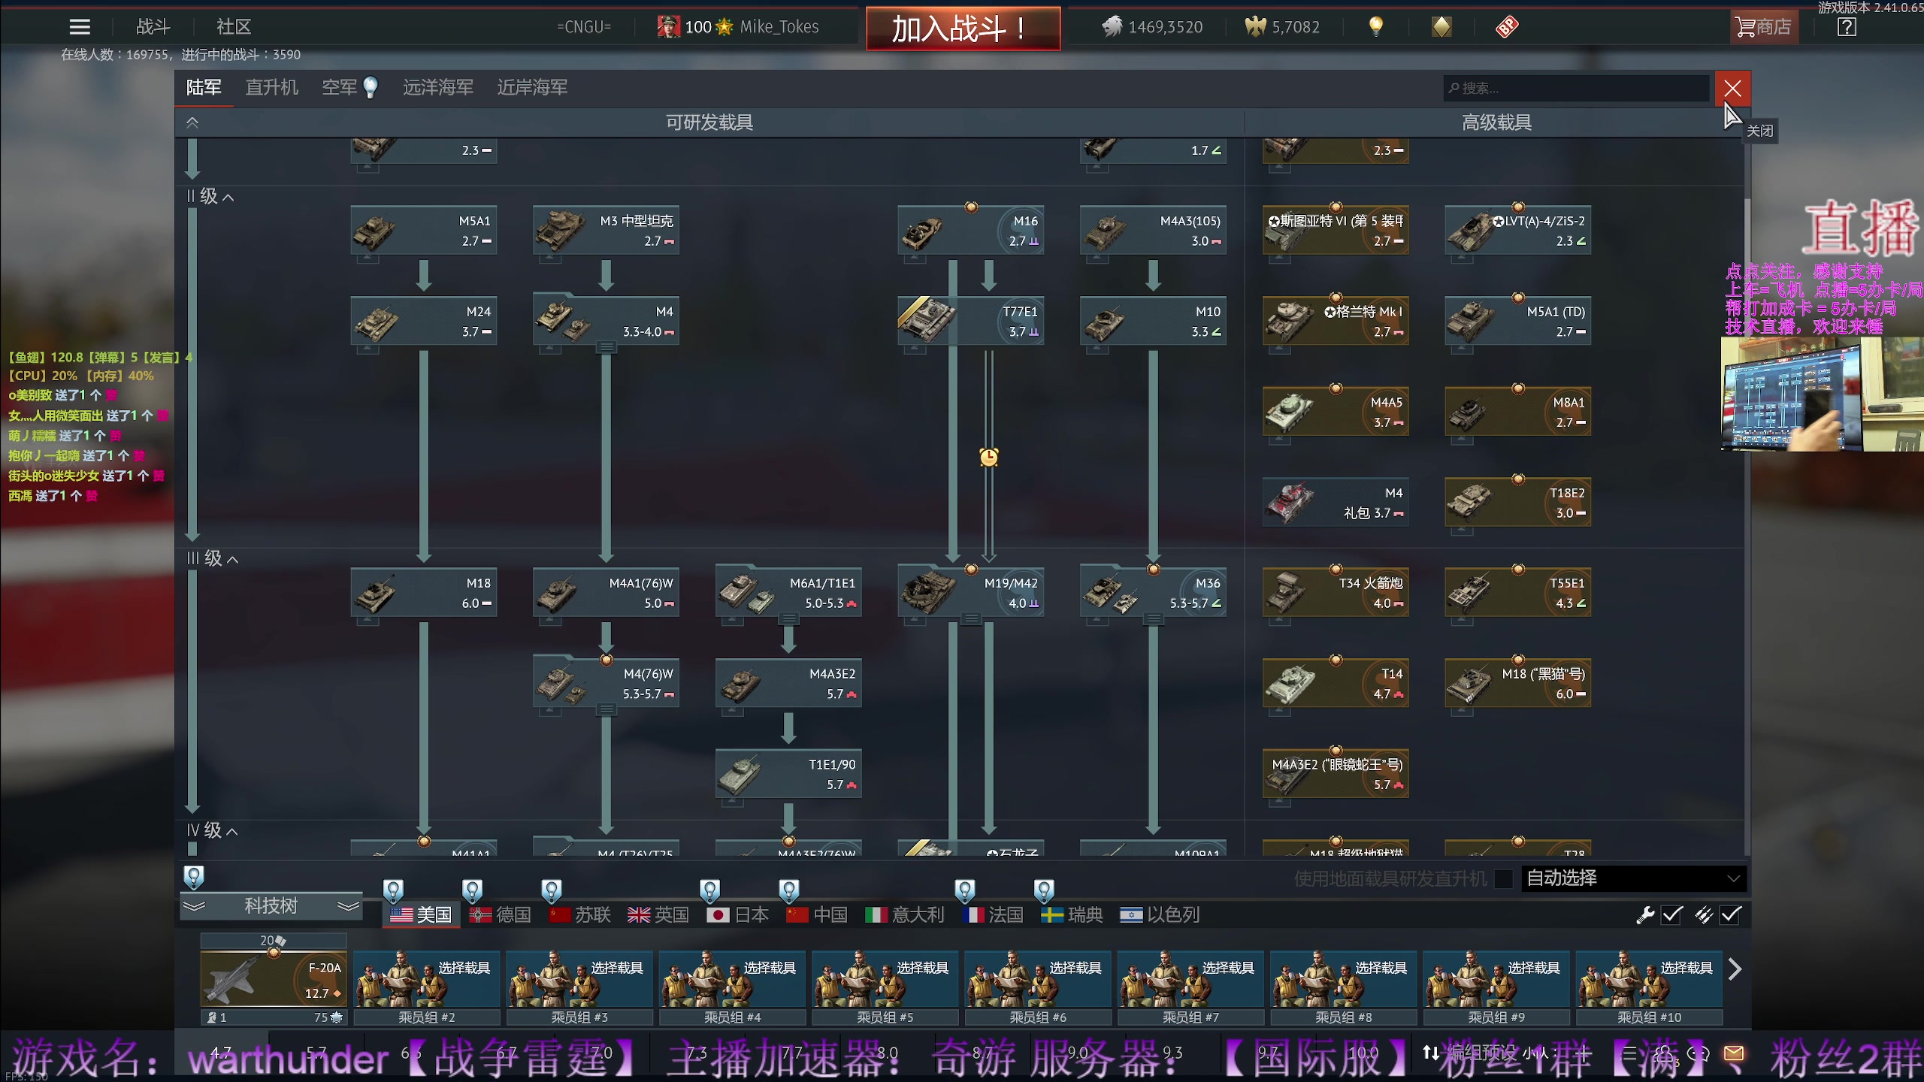This screenshot has height=1082, width=1924.
Task: Click the silver lions currency icon
Action: pos(1112,27)
